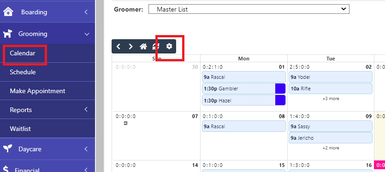Open the Groomer Master List dropdown

click(x=249, y=9)
